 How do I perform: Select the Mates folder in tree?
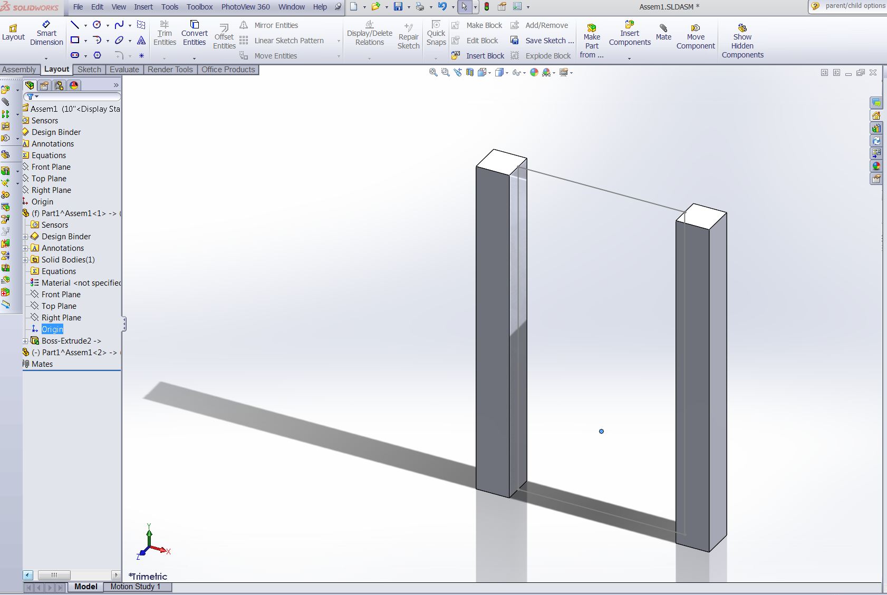[x=37, y=364]
